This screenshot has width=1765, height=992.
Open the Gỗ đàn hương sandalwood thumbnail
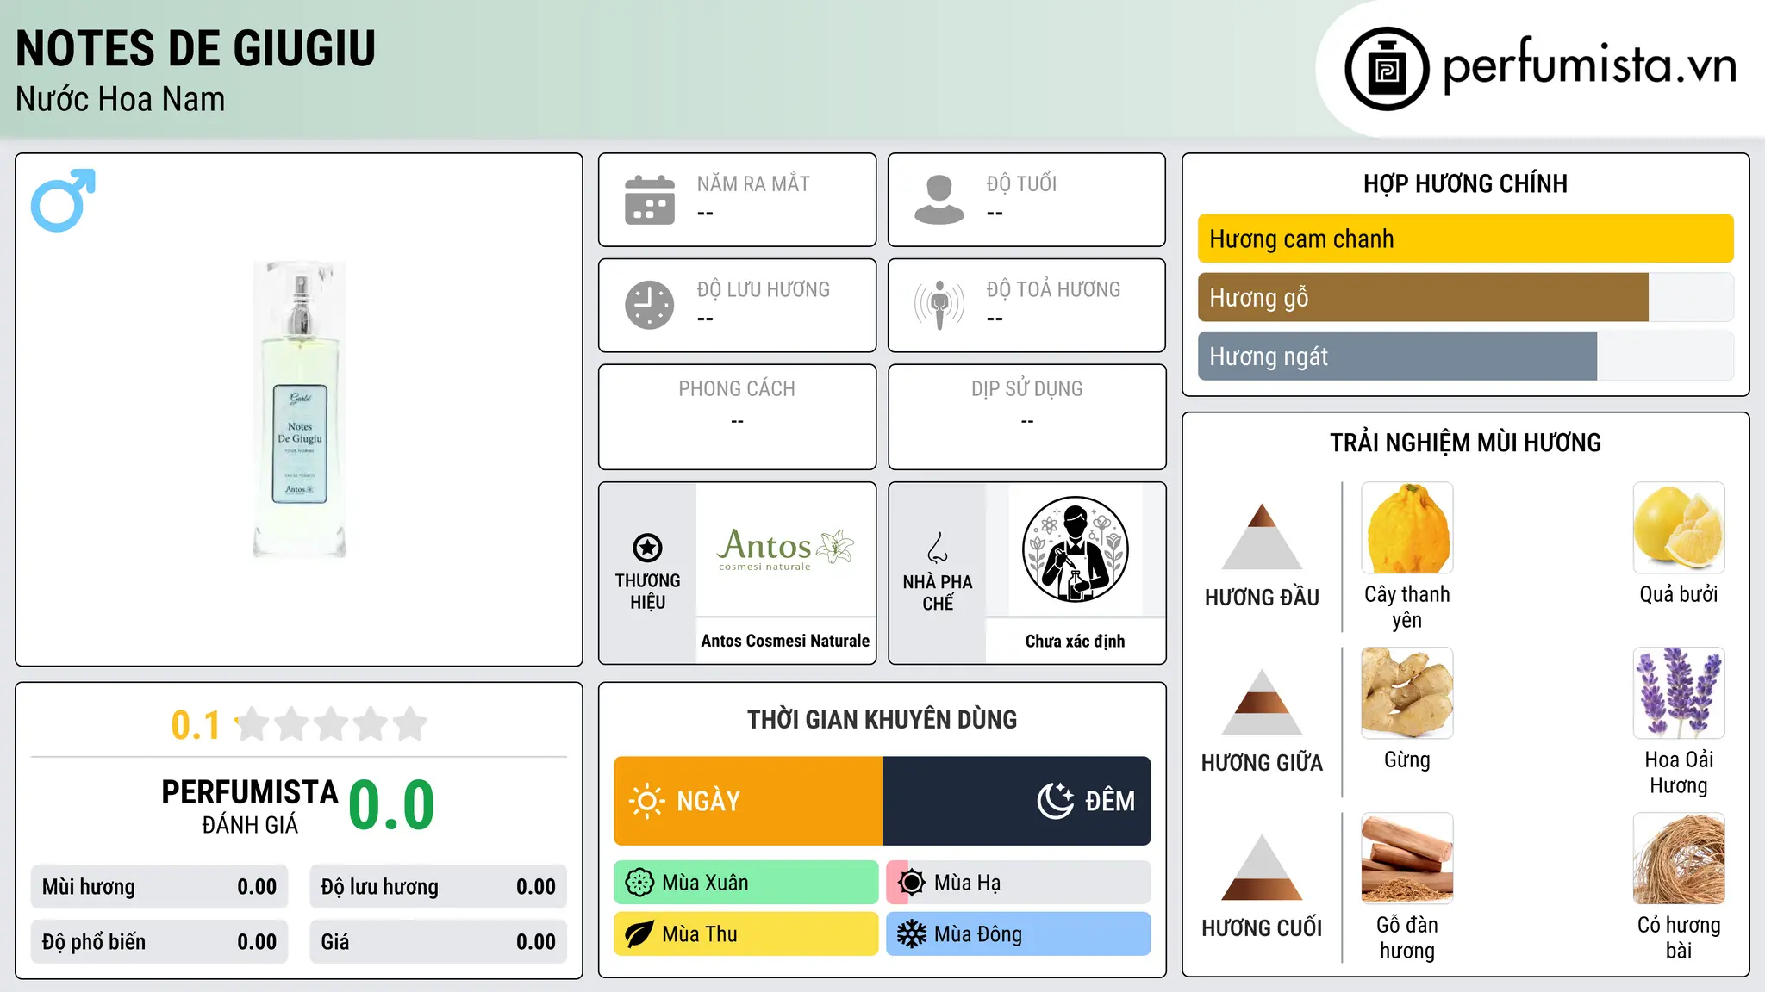pyautogui.click(x=1406, y=859)
